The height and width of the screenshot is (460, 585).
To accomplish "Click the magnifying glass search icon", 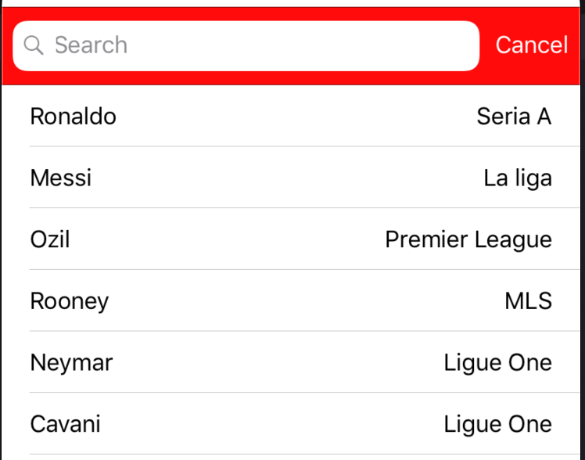I will click(34, 45).
